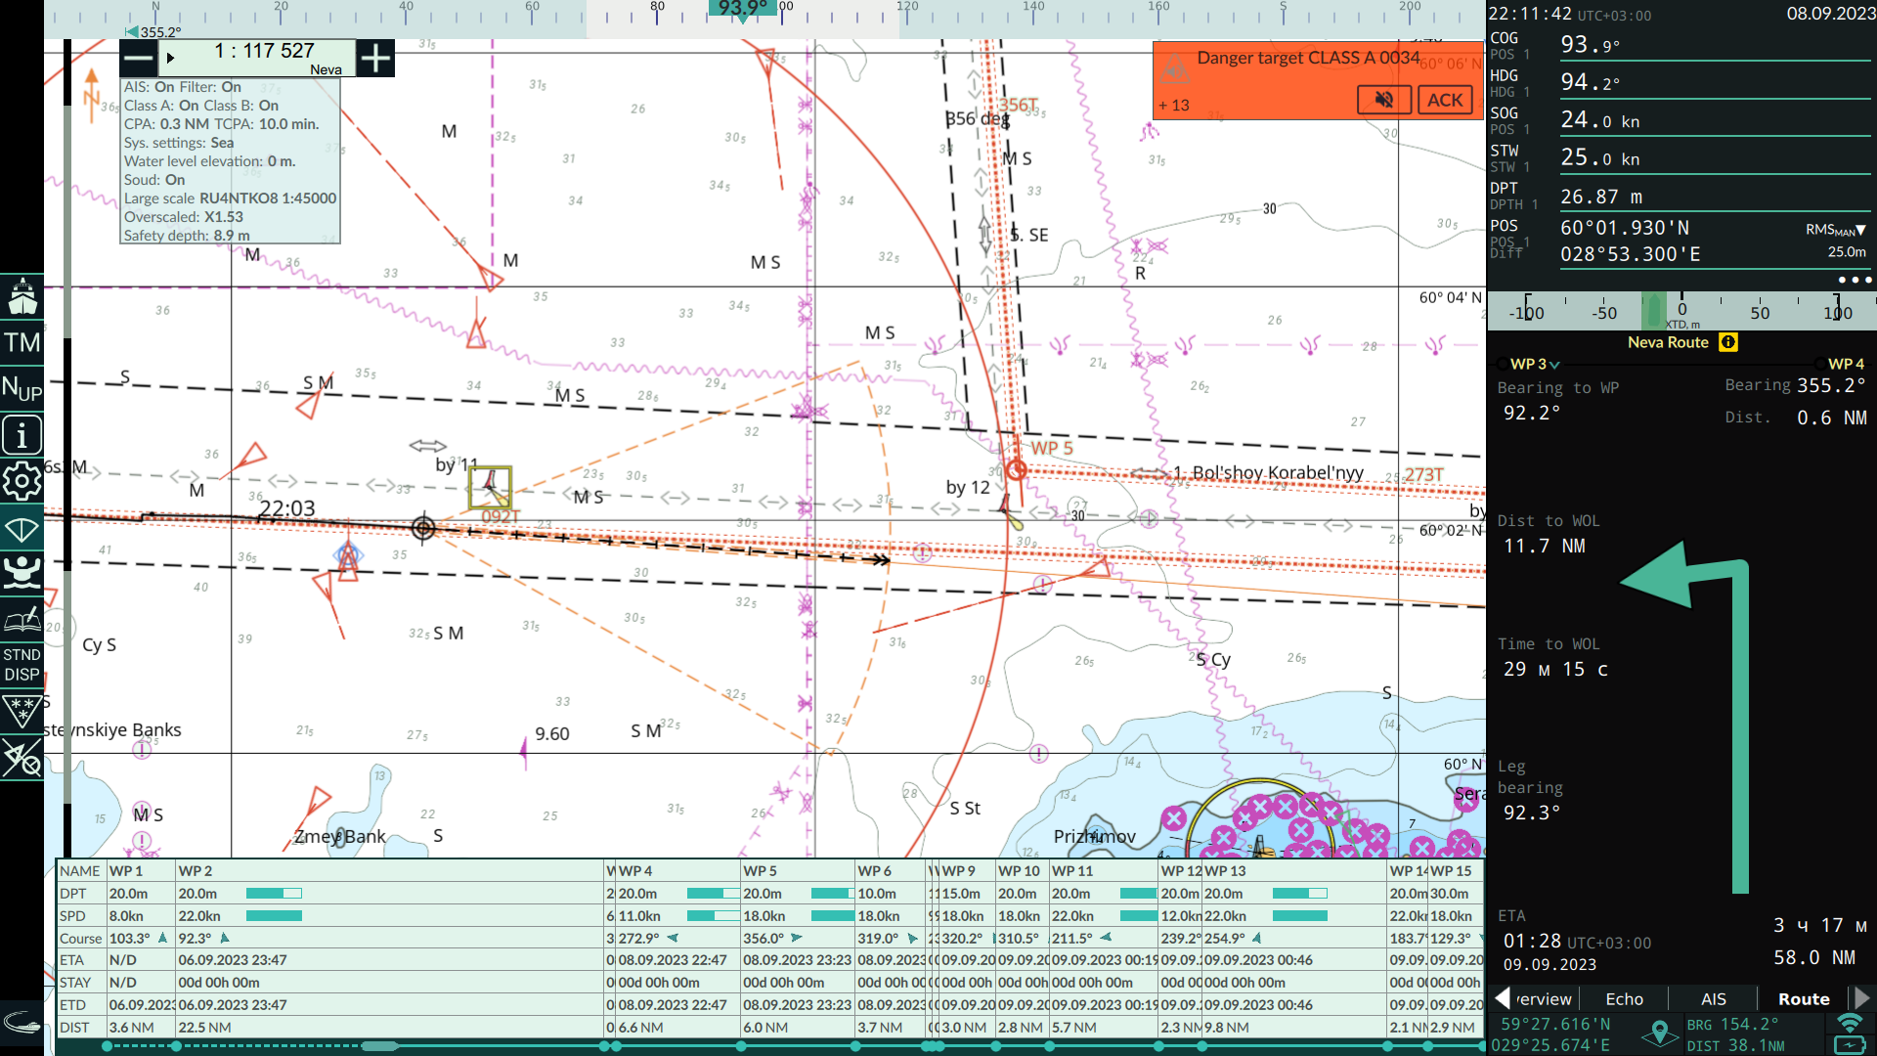The image size is (1877, 1056).
Task: Mute the danger target alarm sound
Action: 1384,100
